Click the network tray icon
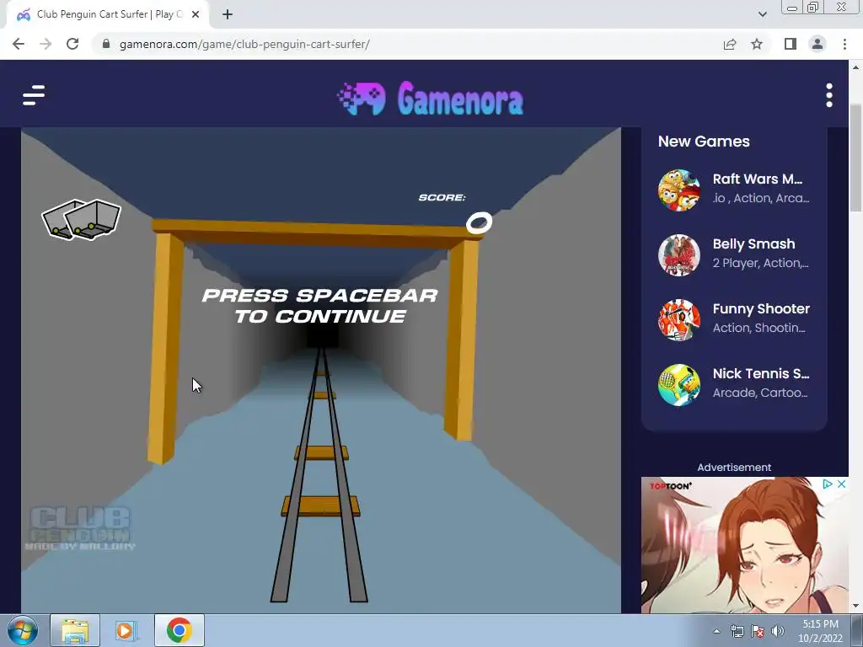This screenshot has height=647, width=863. [x=737, y=631]
